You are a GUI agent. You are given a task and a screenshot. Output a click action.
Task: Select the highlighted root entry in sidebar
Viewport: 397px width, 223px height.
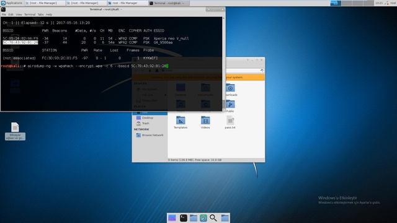(x=150, y=113)
